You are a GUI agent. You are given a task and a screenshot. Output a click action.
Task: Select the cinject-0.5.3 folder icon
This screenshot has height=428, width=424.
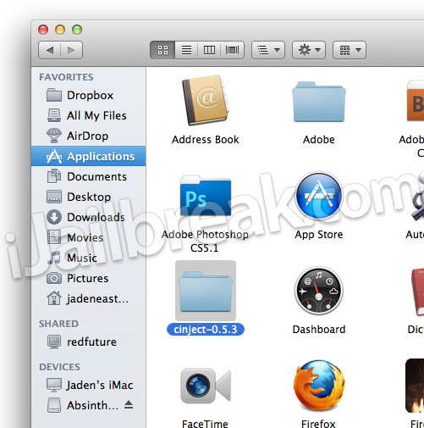tap(206, 292)
